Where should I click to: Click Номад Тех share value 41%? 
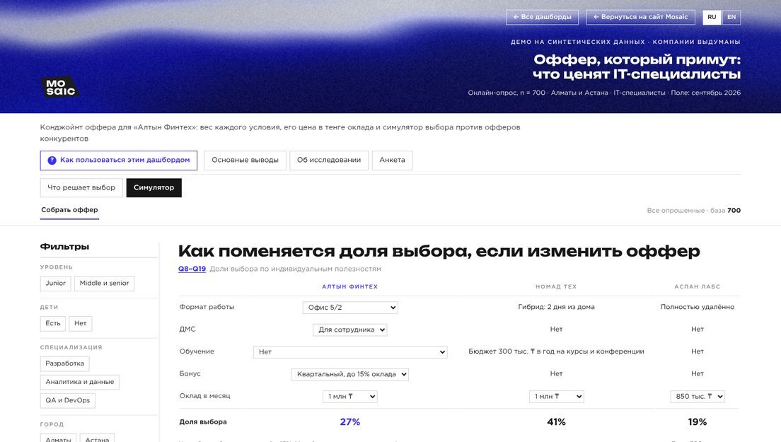point(556,422)
